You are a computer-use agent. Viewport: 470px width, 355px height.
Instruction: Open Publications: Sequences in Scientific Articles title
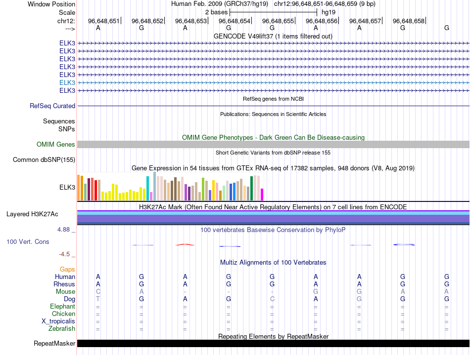click(273, 114)
